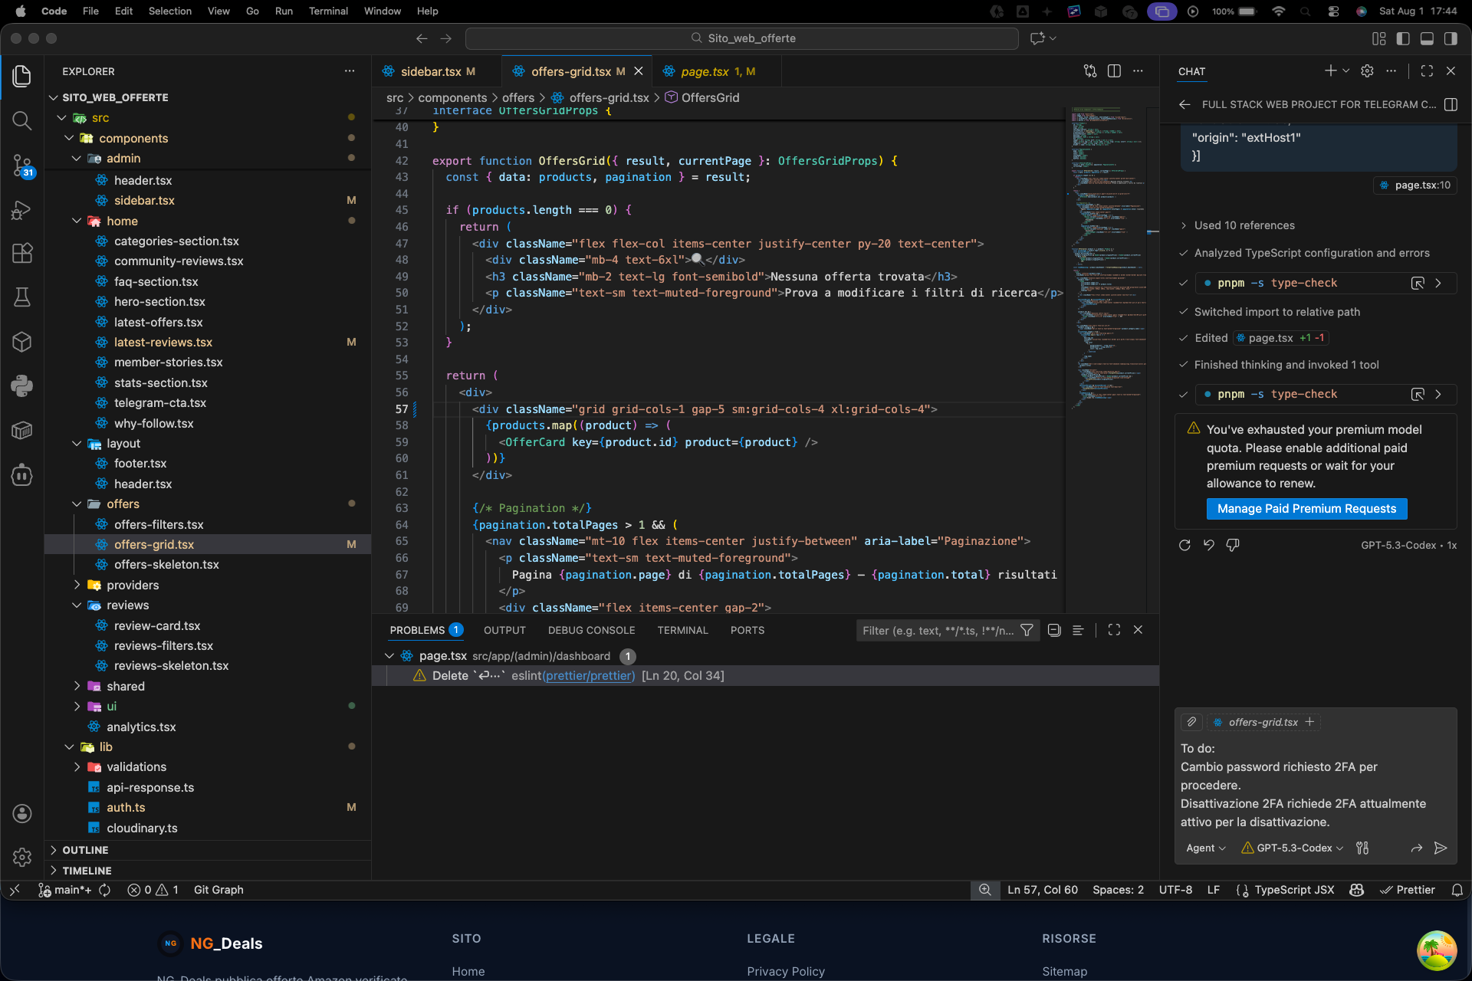
Task: Click the Sito_web_offerte command center search
Action: pos(742,38)
